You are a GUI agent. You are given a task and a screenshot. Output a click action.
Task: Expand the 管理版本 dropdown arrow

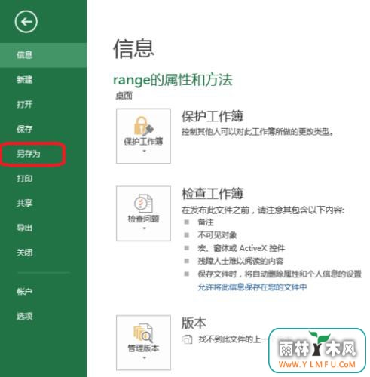144,357
